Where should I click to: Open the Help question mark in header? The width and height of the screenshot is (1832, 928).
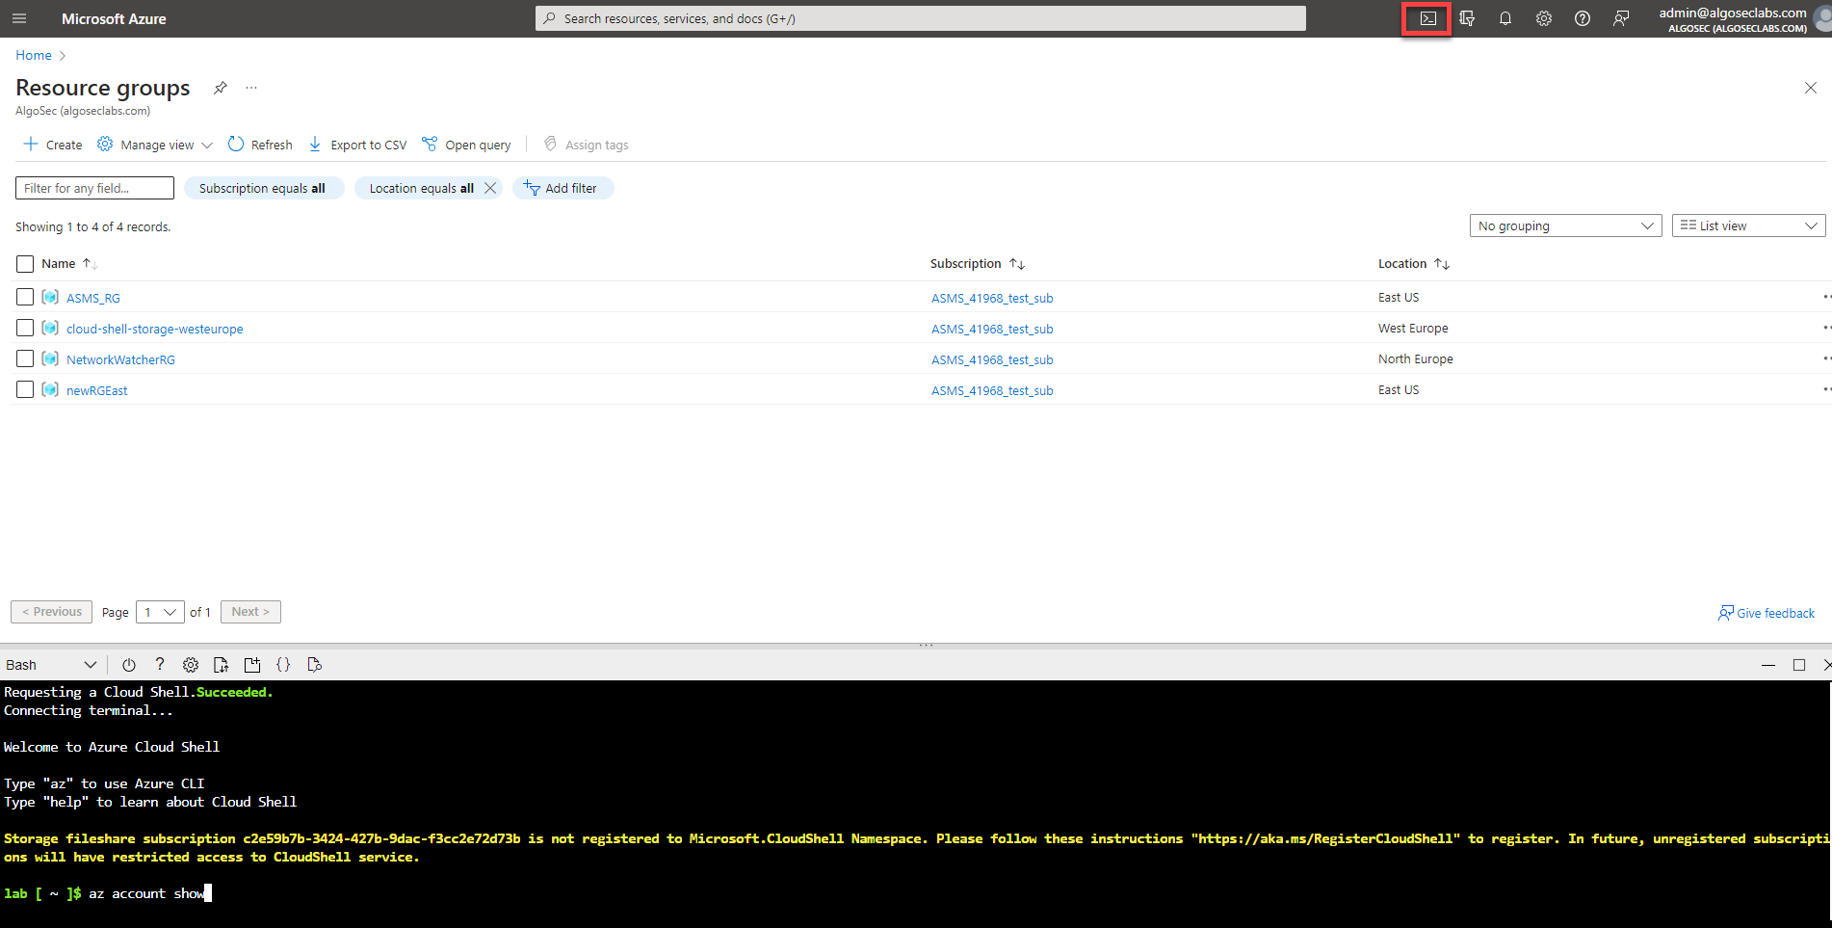pyautogui.click(x=1582, y=18)
